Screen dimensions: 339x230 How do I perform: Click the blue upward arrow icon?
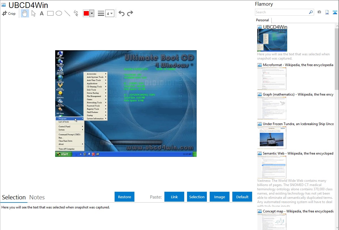click(x=335, y=12)
